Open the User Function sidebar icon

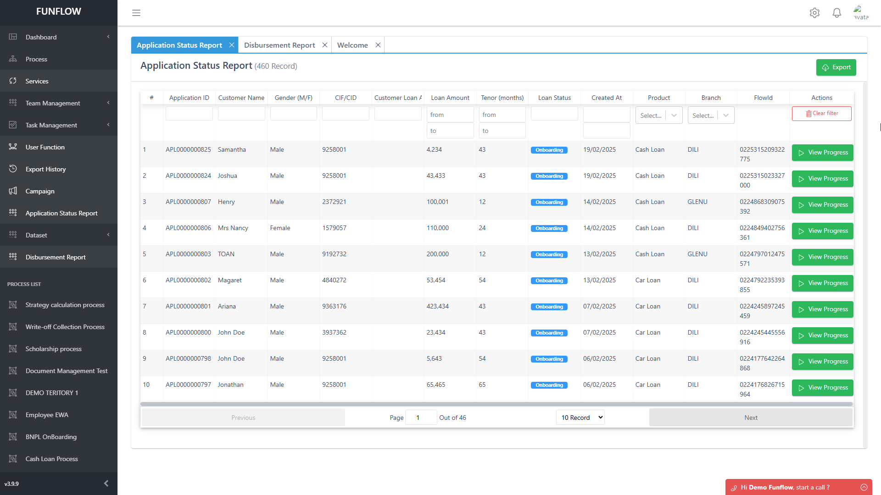click(13, 147)
